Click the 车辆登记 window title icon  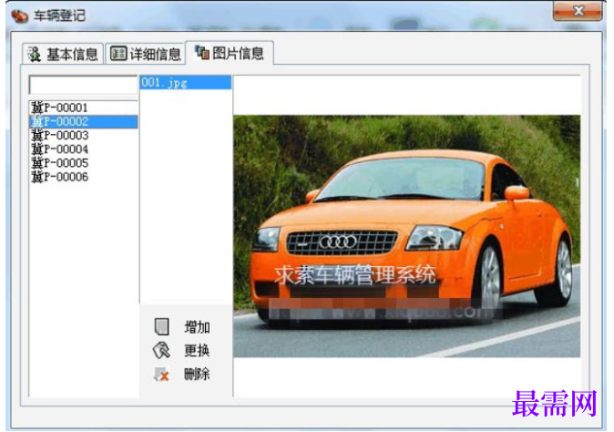(19, 15)
